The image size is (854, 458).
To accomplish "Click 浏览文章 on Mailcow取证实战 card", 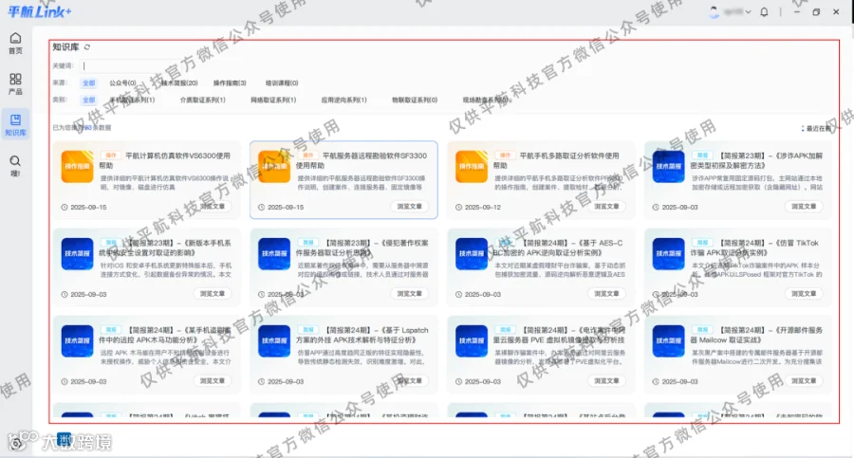I will [x=804, y=381].
